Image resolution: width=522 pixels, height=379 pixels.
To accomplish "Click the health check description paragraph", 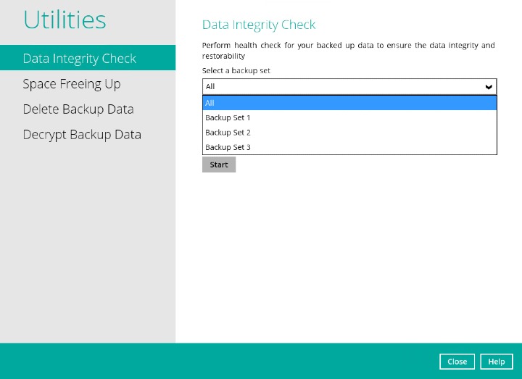I will pos(348,50).
